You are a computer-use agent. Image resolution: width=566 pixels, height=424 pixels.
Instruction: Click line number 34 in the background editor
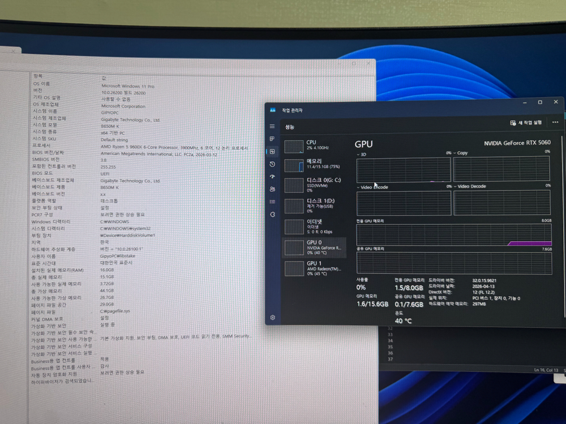[390, 340]
